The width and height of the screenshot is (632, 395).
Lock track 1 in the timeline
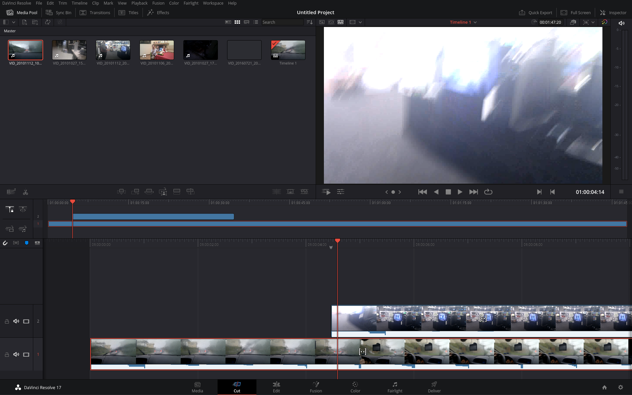(x=7, y=355)
